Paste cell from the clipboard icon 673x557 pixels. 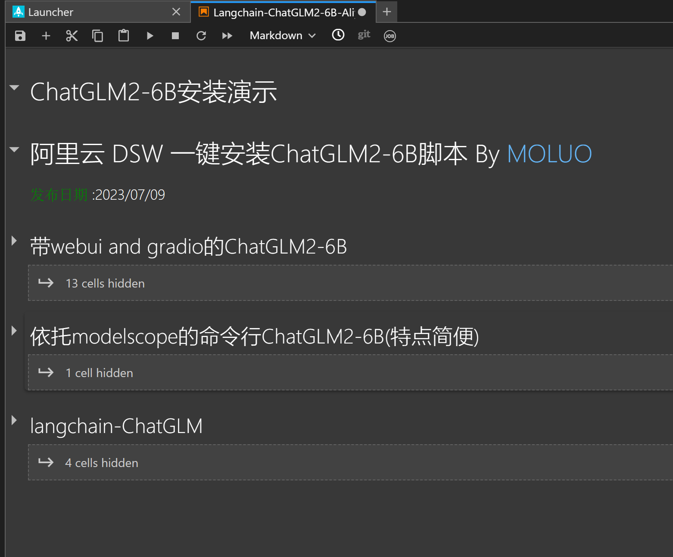click(x=124, y=36)
